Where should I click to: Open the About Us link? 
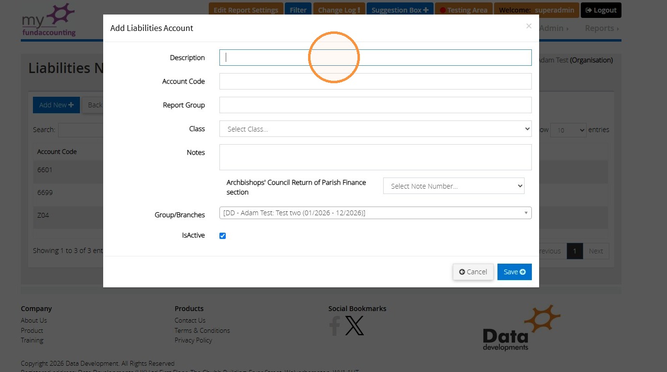[34, 320]
